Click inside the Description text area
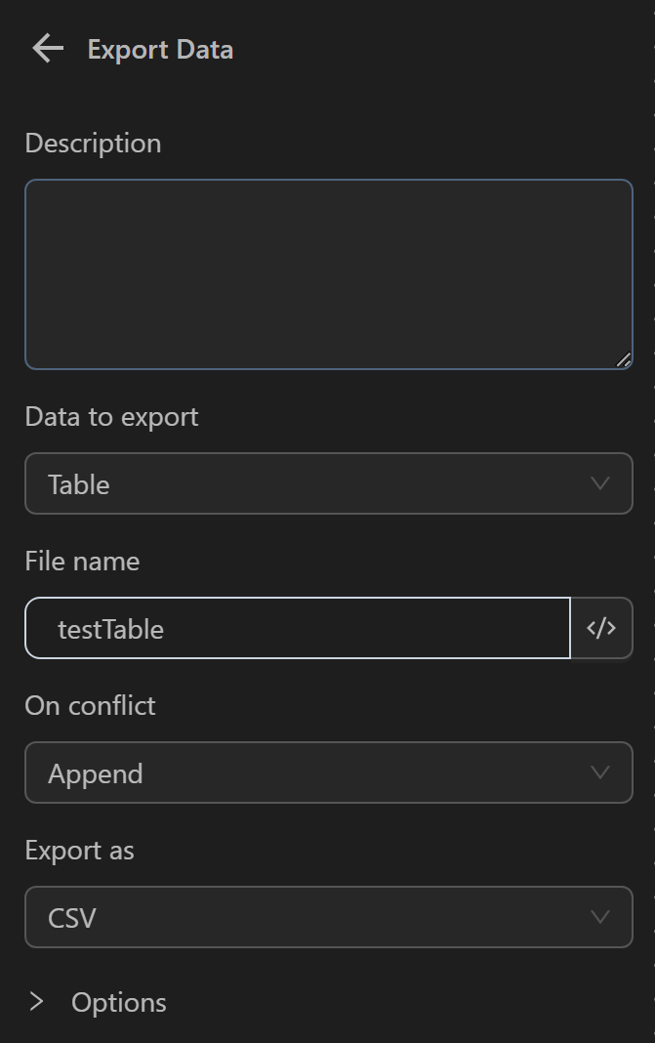 pyautogui.click(x=328, y=273)
